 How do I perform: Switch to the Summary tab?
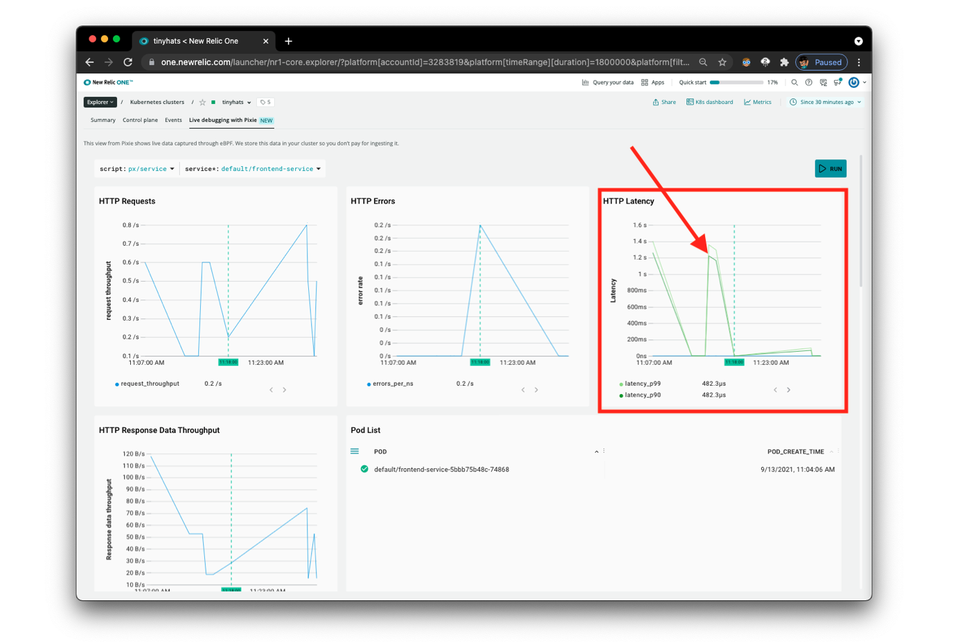(103, 120)
